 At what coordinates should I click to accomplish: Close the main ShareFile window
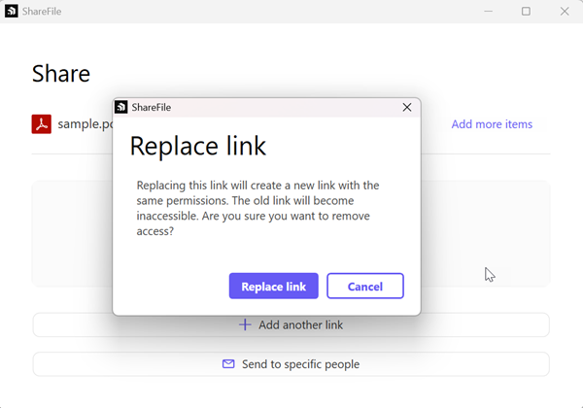pyautogui.click(x=565, y=12)
